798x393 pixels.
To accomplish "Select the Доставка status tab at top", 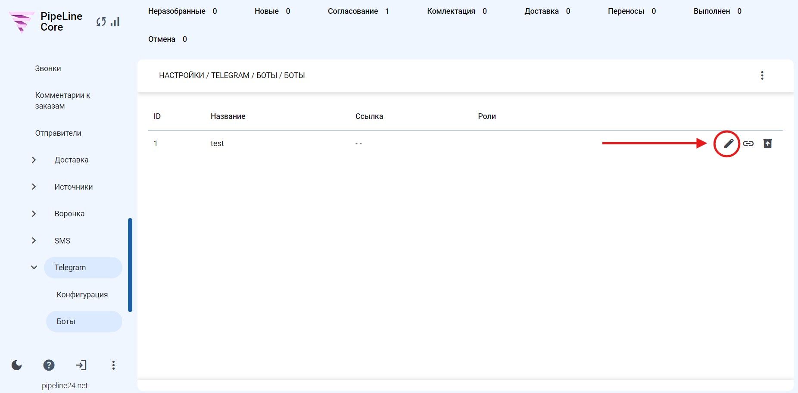I will point(547,11).
